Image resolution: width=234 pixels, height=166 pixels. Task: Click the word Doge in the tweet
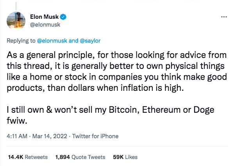coord(204,110)
